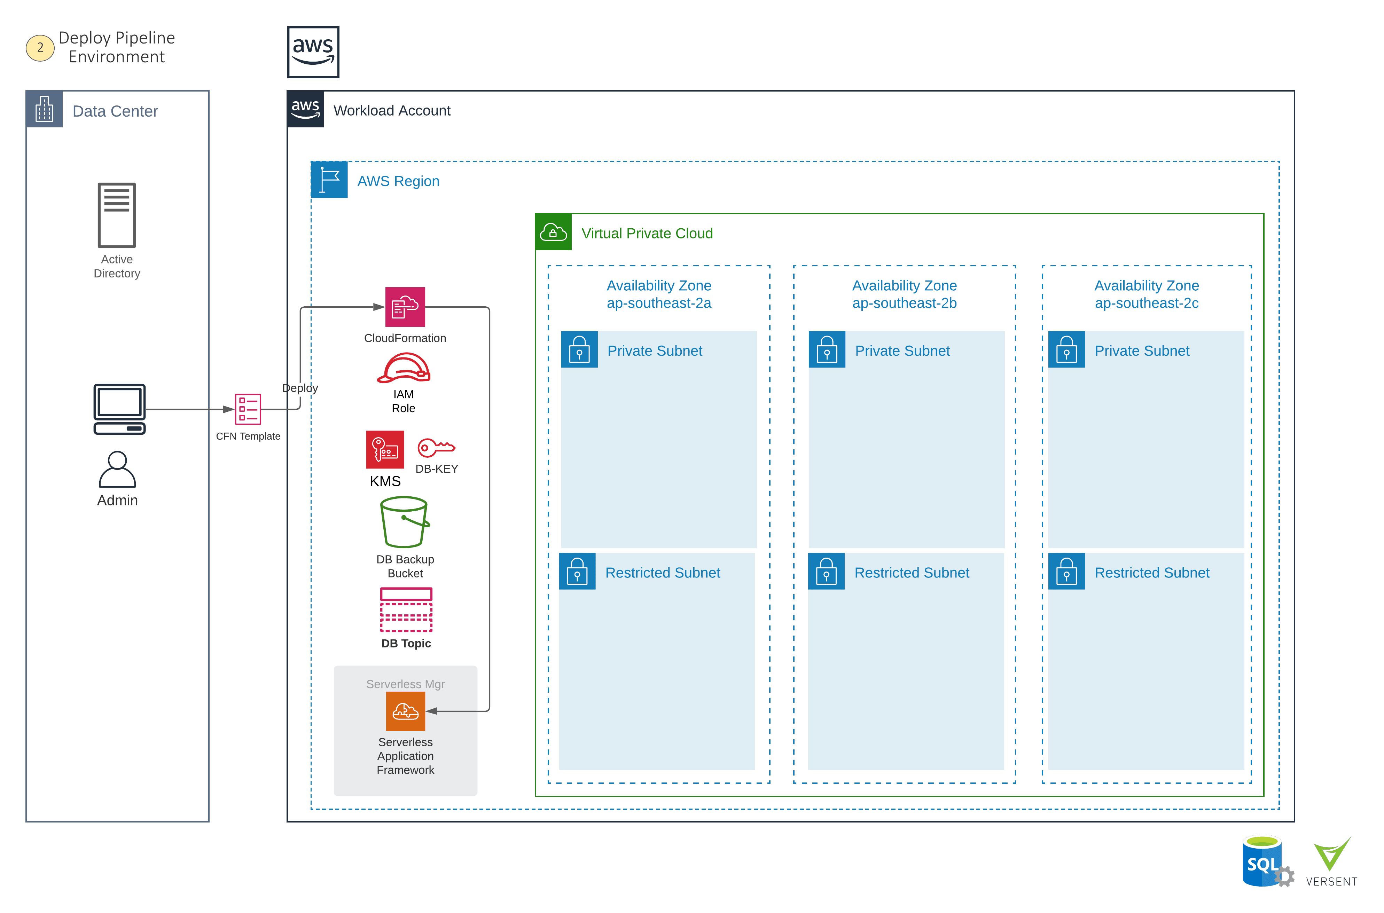Image resolution: width=1384 pixels, height=913 pixels.
Task: Click the 'Active Directory' caption
Action: (117, 266)
